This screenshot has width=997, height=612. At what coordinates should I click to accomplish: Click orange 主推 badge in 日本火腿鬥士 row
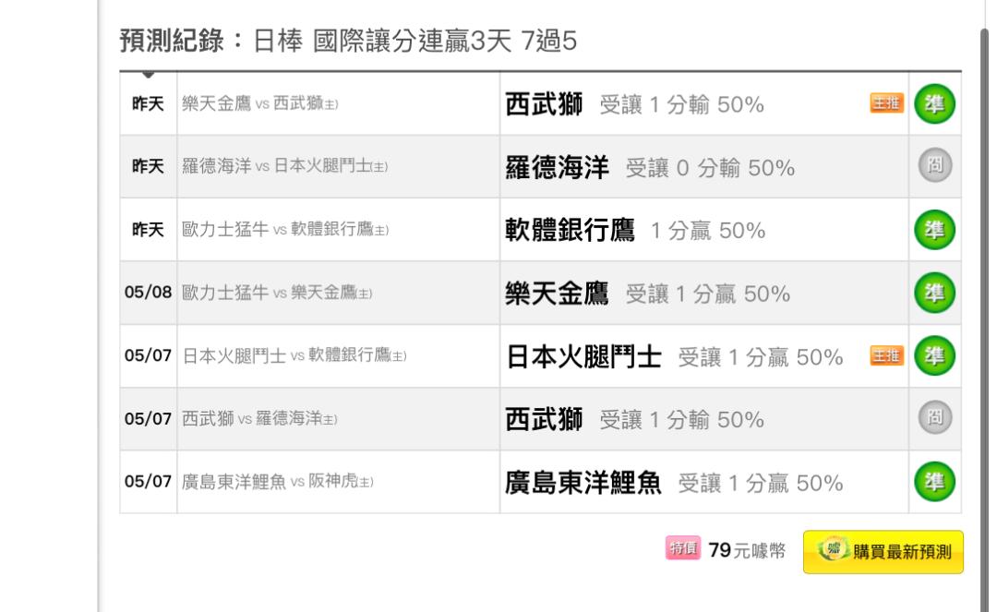(x=886, y=355)
